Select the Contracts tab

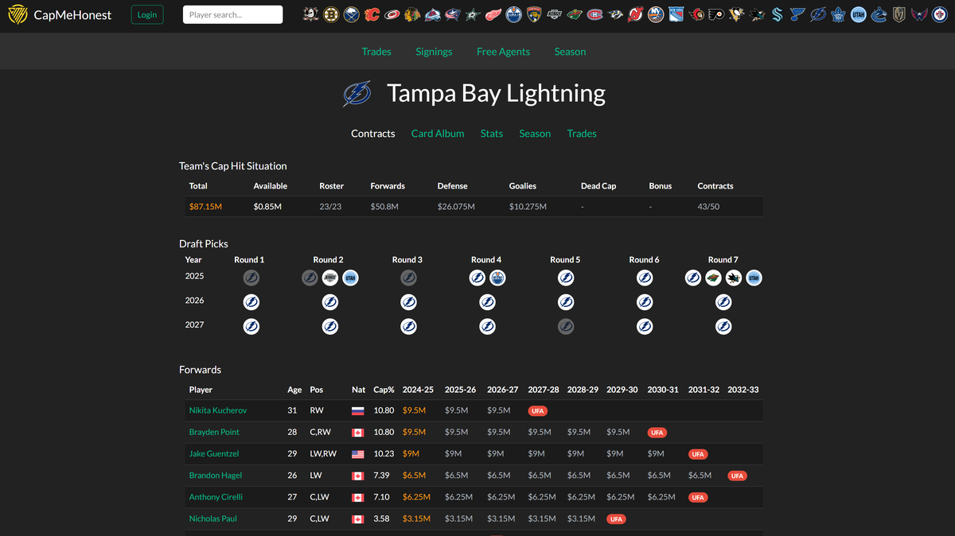373,134
